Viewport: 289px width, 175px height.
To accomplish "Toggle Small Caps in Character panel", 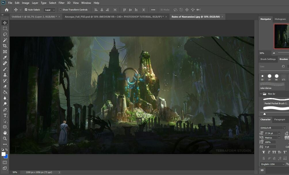I will tap(280, 152).
